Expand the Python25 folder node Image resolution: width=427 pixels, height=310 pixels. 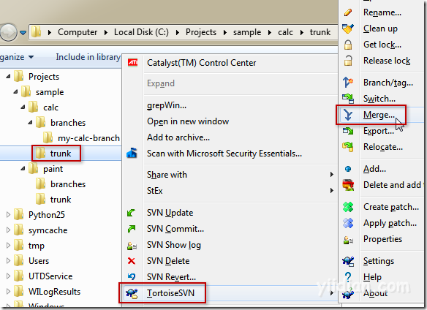coord(8,215)
